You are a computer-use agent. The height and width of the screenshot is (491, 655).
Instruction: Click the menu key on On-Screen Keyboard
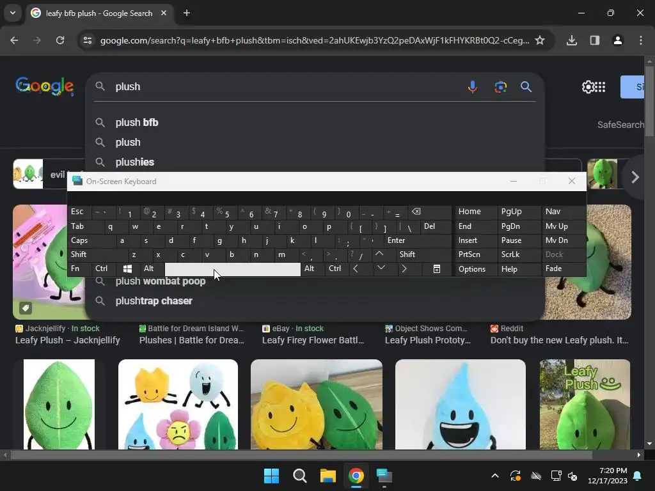pos(436,269)
